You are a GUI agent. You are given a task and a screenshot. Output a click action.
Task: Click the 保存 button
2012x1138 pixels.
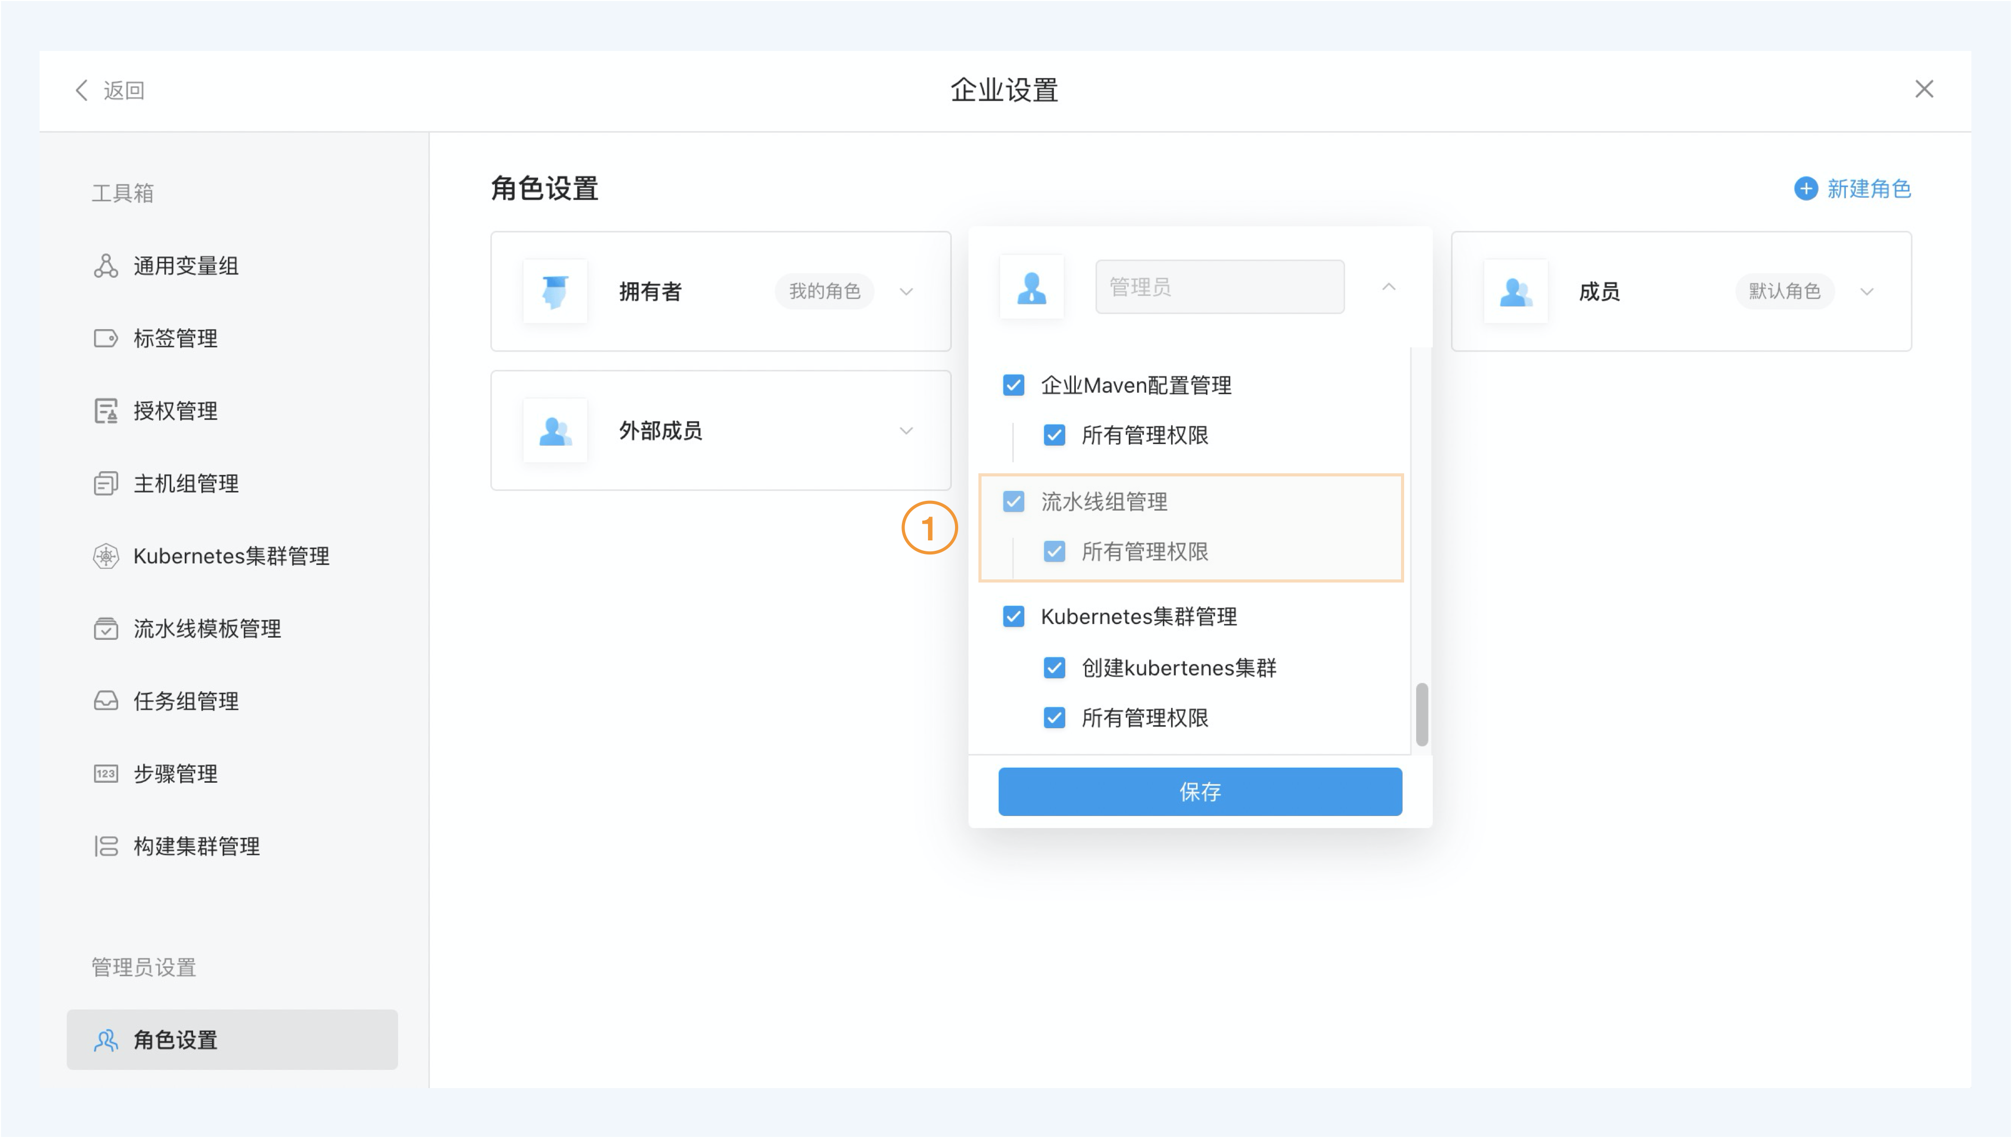click(1200, 792)
